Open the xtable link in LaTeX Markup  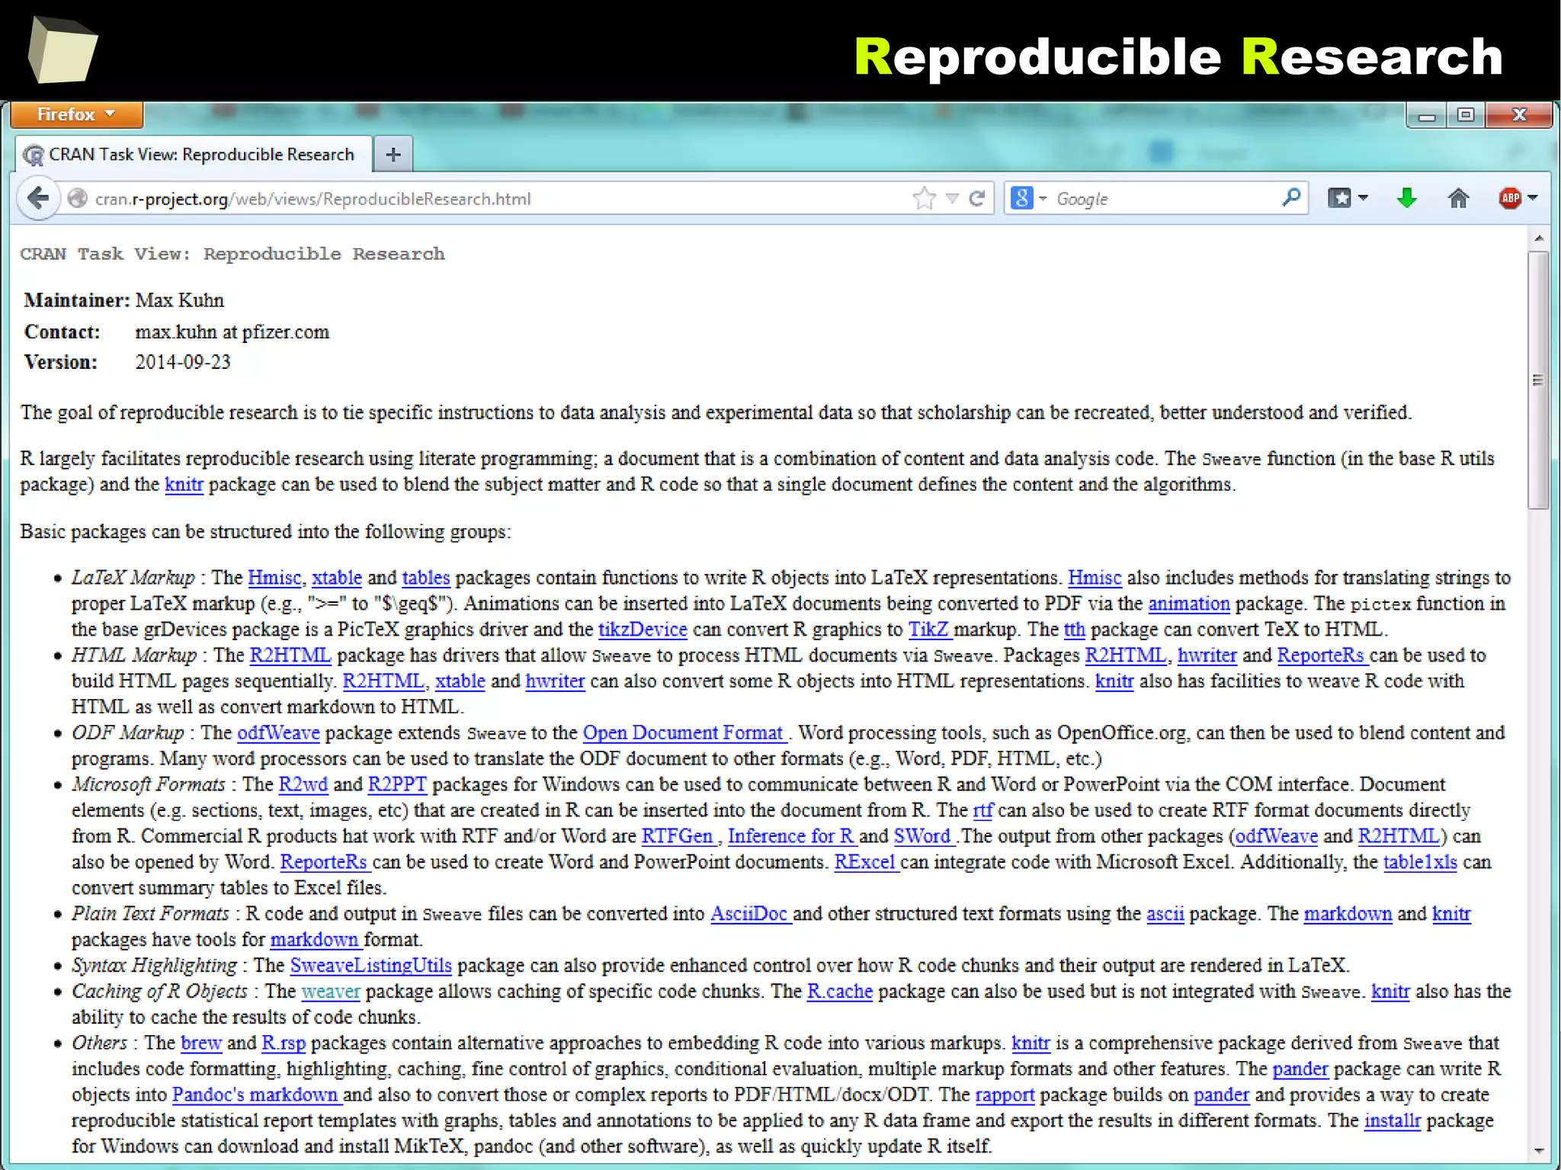(x=337, y=578)
